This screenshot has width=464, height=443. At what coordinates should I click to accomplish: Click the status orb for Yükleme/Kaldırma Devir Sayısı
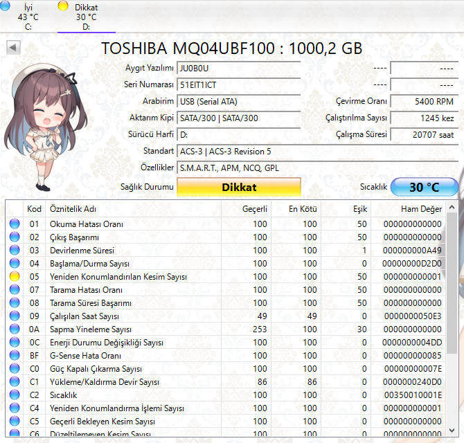pyautogui.click(x=15, y=382)
